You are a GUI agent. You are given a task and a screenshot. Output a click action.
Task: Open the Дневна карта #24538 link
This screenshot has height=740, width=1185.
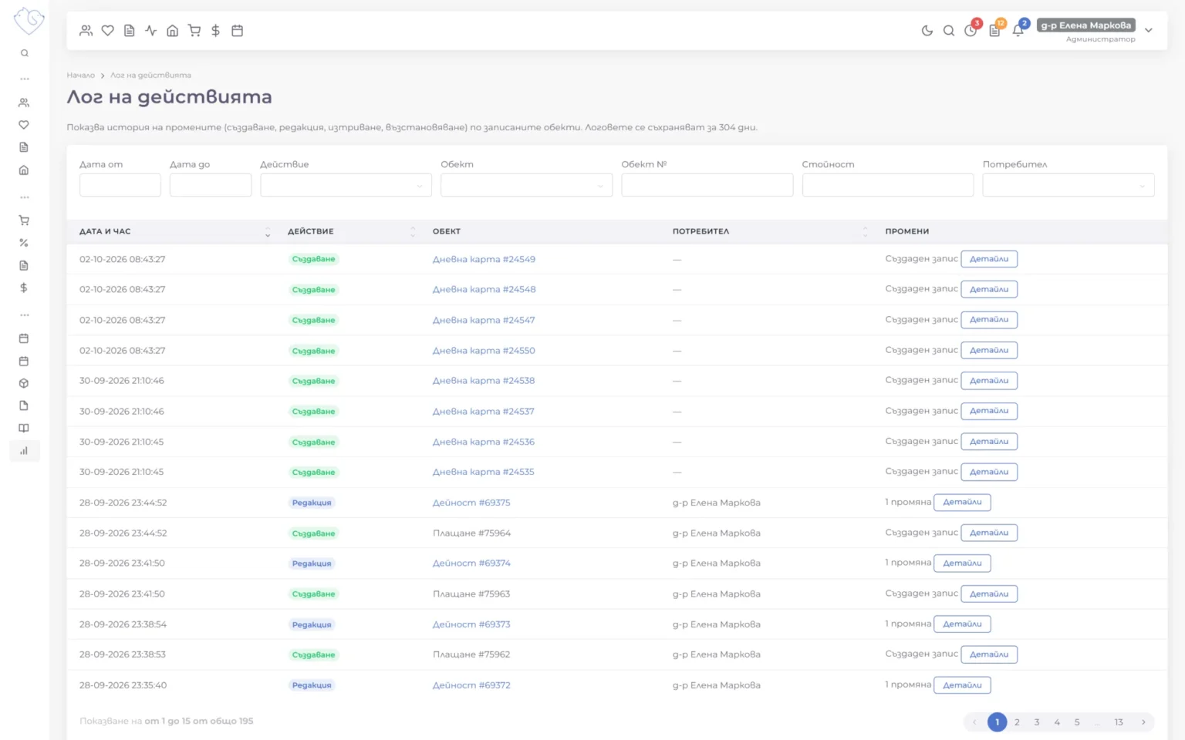[484, 381]
